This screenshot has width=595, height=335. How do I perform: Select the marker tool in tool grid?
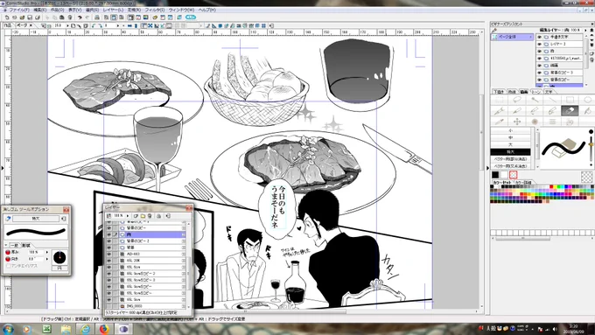coord(535,111)
